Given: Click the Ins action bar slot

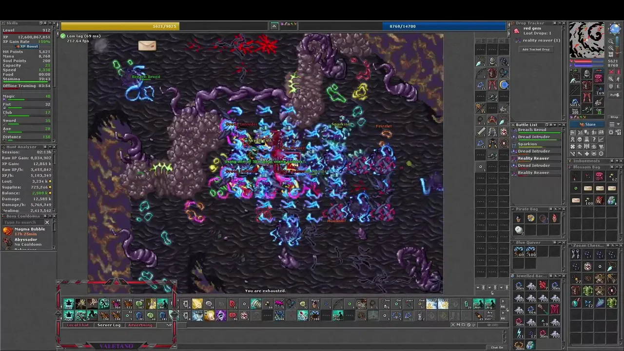Looking at the screenshot, I should pos(386,303).
